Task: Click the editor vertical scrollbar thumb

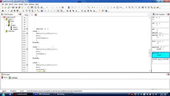Action: [x=150, y=53]
